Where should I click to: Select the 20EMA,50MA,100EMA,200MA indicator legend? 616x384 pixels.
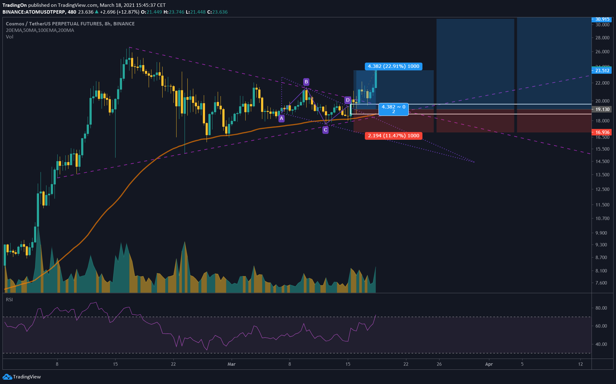tap(40, 30)
